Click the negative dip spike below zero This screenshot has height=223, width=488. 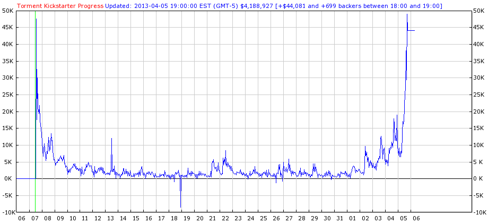point(180,199)
